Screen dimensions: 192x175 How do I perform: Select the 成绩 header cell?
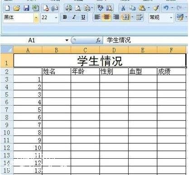click(172, 71)
